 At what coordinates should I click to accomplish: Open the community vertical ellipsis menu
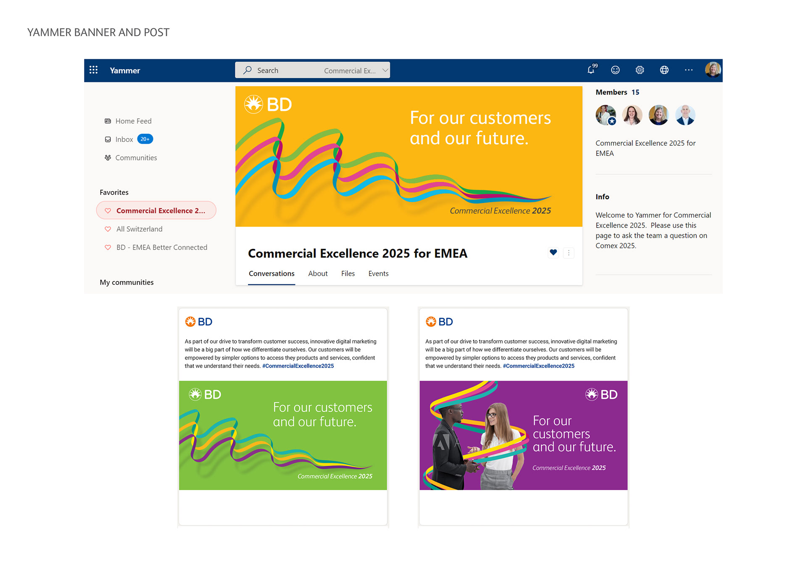click(x=569, y=253)
